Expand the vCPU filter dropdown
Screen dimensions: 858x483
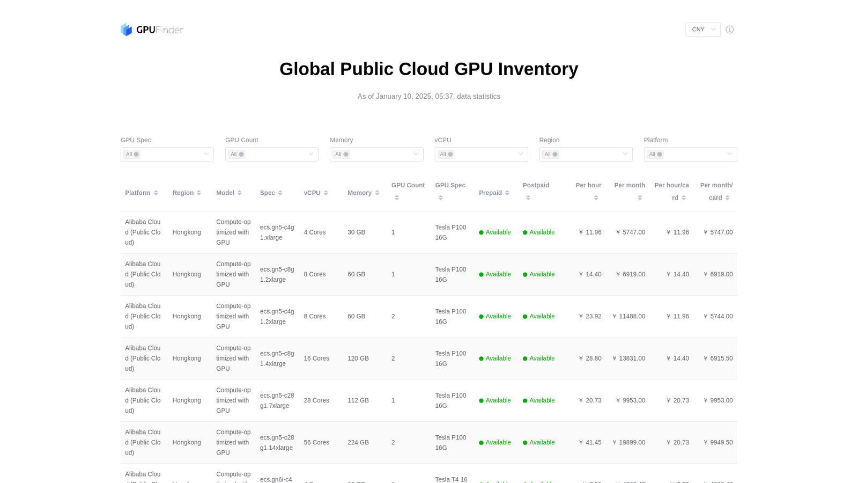(x=520, y=154)
